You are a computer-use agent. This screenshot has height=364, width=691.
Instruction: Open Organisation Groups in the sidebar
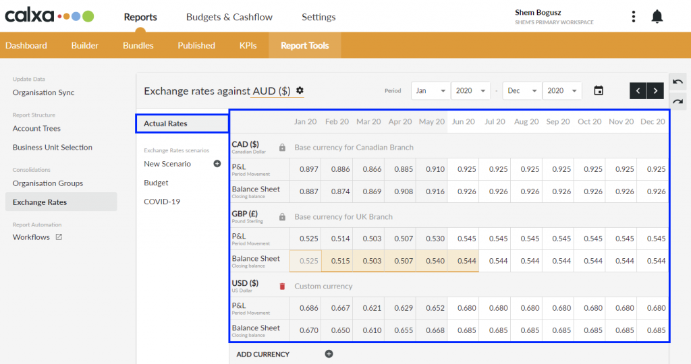pyautogui.click(x=48, y=183)
